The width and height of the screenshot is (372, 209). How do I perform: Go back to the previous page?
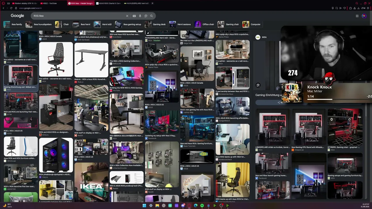[3, 8]
